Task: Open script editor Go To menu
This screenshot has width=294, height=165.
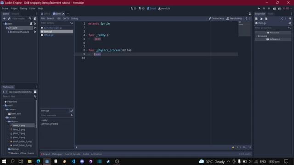Action: pyautogui.click(x=66, y=18)
